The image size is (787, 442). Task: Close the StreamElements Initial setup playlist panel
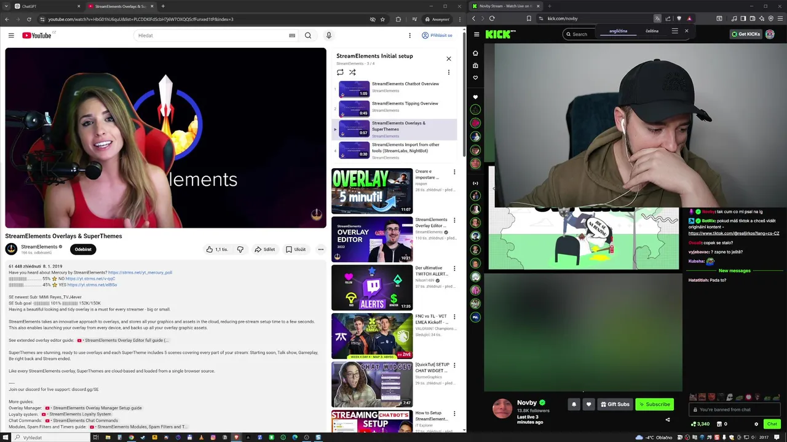(449, 59)
